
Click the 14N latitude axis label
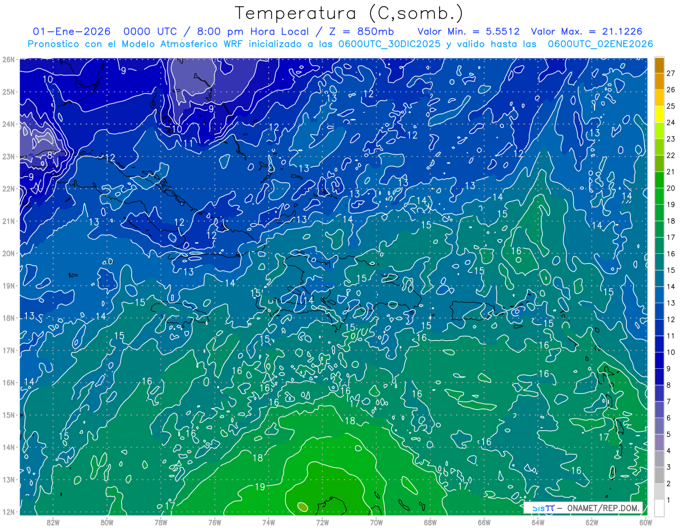[9, 447]
